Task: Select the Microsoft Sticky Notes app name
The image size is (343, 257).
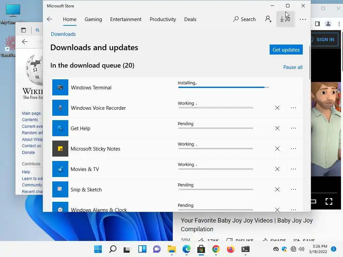Action: pos(95,149)
